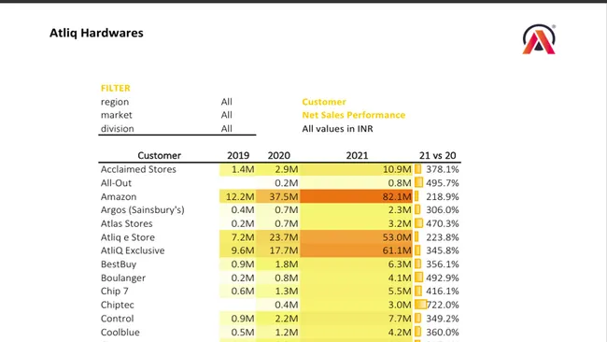
Task: Click the division filter value 'All'
Action: coord(227,129)
